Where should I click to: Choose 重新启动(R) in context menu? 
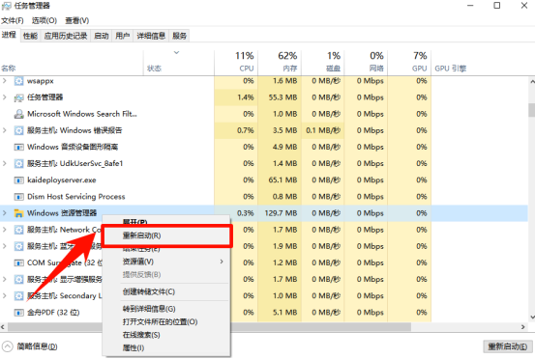(167, 235)
